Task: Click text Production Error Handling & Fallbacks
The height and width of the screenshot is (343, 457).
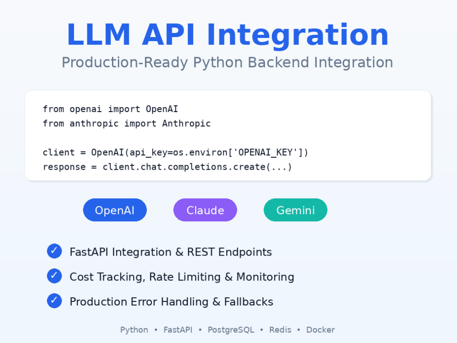Action: (171, 301)
